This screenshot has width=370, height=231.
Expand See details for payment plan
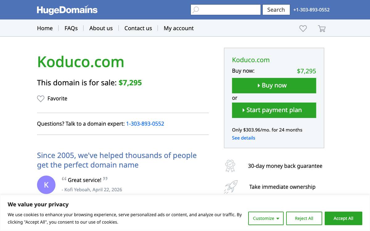pyautogui.click(x=244, y=138)
